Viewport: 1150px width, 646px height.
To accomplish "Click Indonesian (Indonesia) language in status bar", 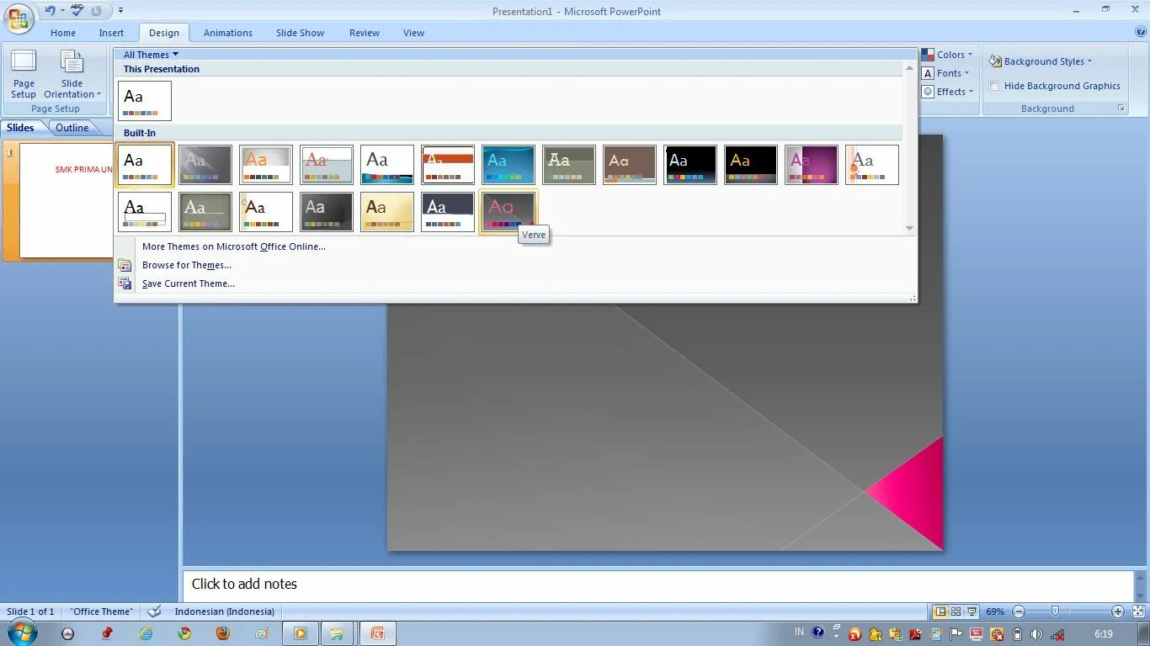I will (225, 612).
